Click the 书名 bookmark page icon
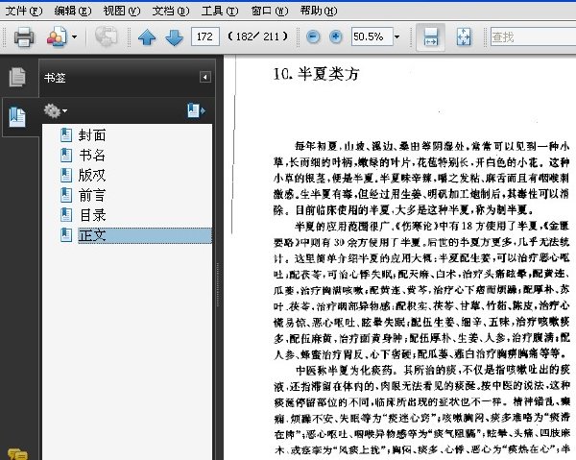The width and height of the screenshot is (576, 460). [66, 155]
